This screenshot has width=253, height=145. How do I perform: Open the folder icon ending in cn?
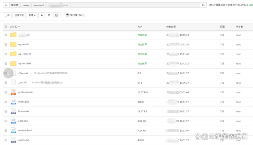pos(13,35)
